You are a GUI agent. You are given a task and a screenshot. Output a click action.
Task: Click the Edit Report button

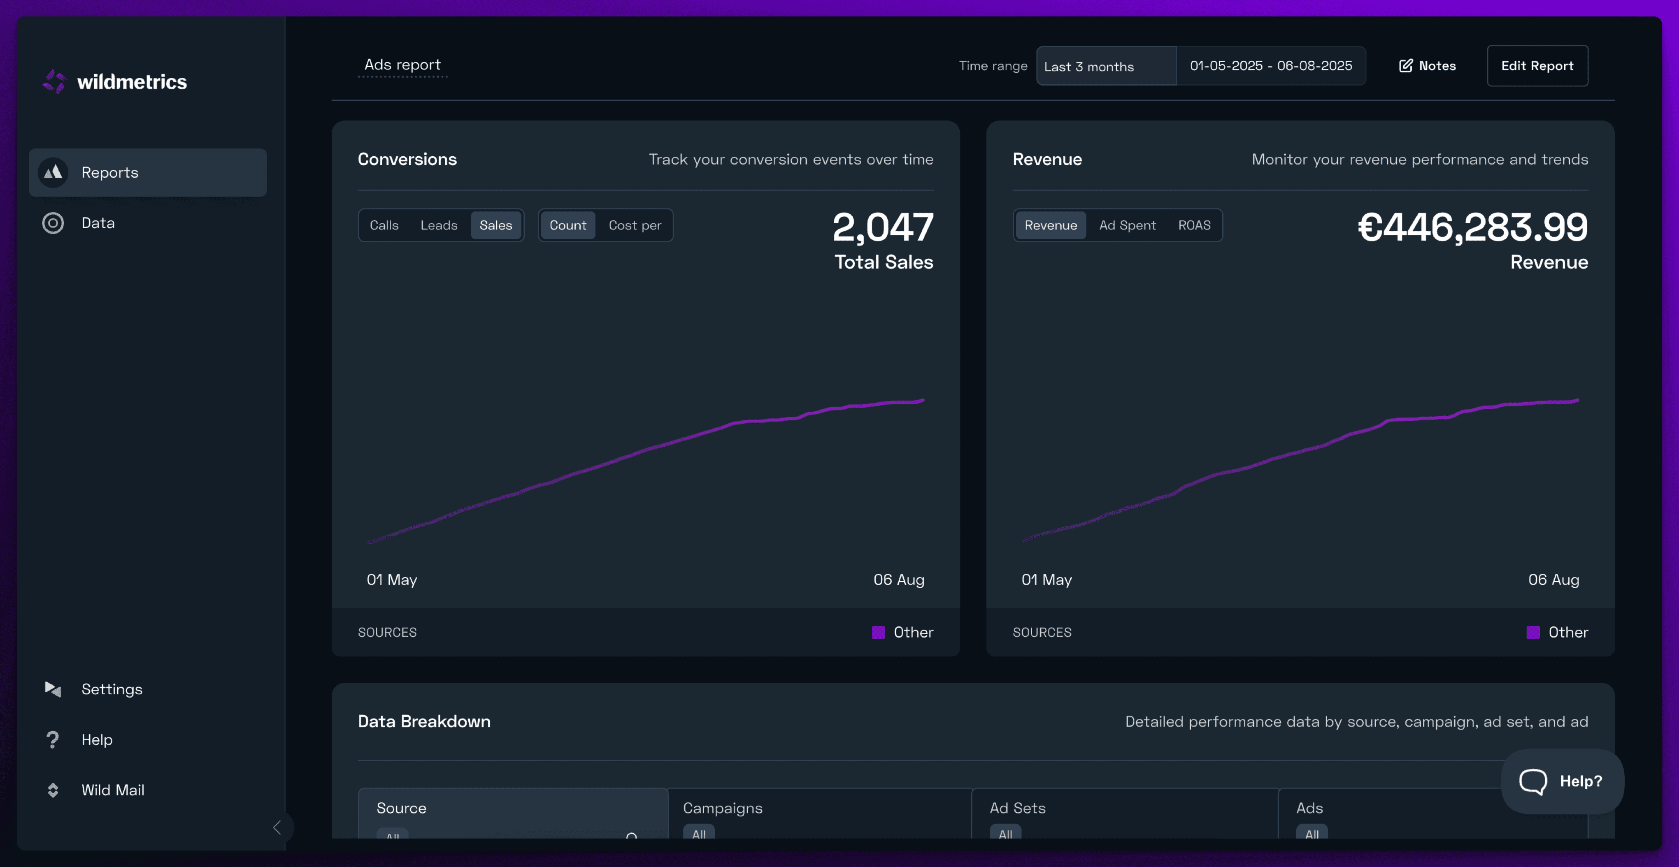1537,66
